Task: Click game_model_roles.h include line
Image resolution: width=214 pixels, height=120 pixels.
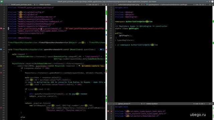Action: click(x=37, y=31)
